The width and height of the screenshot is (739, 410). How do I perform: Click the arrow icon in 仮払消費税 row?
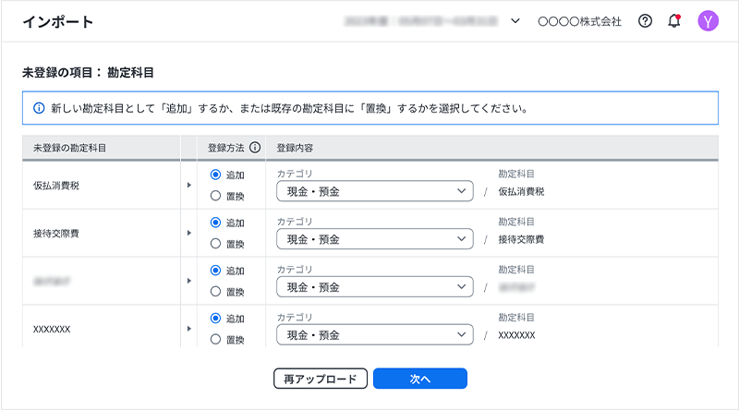[188, 185]
